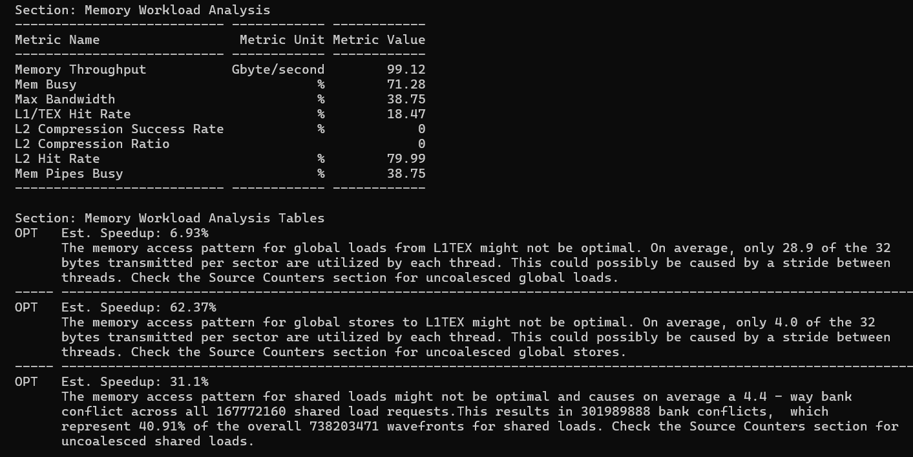Select the 'L2 Hit Rate' metric name

coord(58,159)
